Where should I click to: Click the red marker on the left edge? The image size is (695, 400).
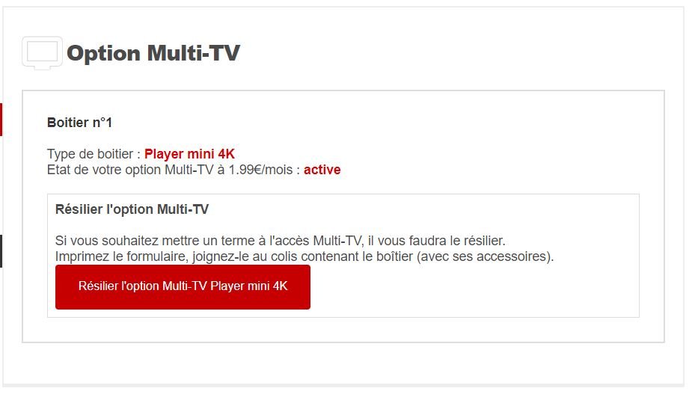coord(1,119)
